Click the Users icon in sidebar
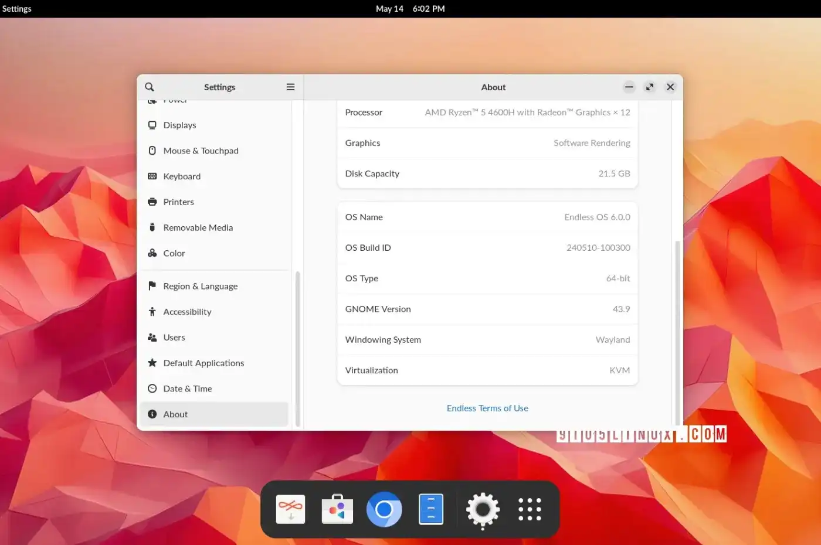Viewport: 821px width, 545px height. tap(152, 338)
